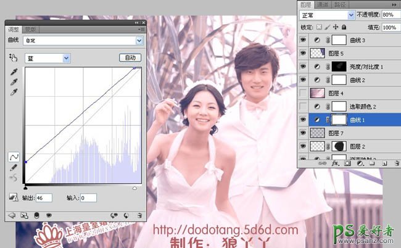Screen dimensions: 401x248
Task: Select the edit-points curve mode icon
Action: [13, 158]
